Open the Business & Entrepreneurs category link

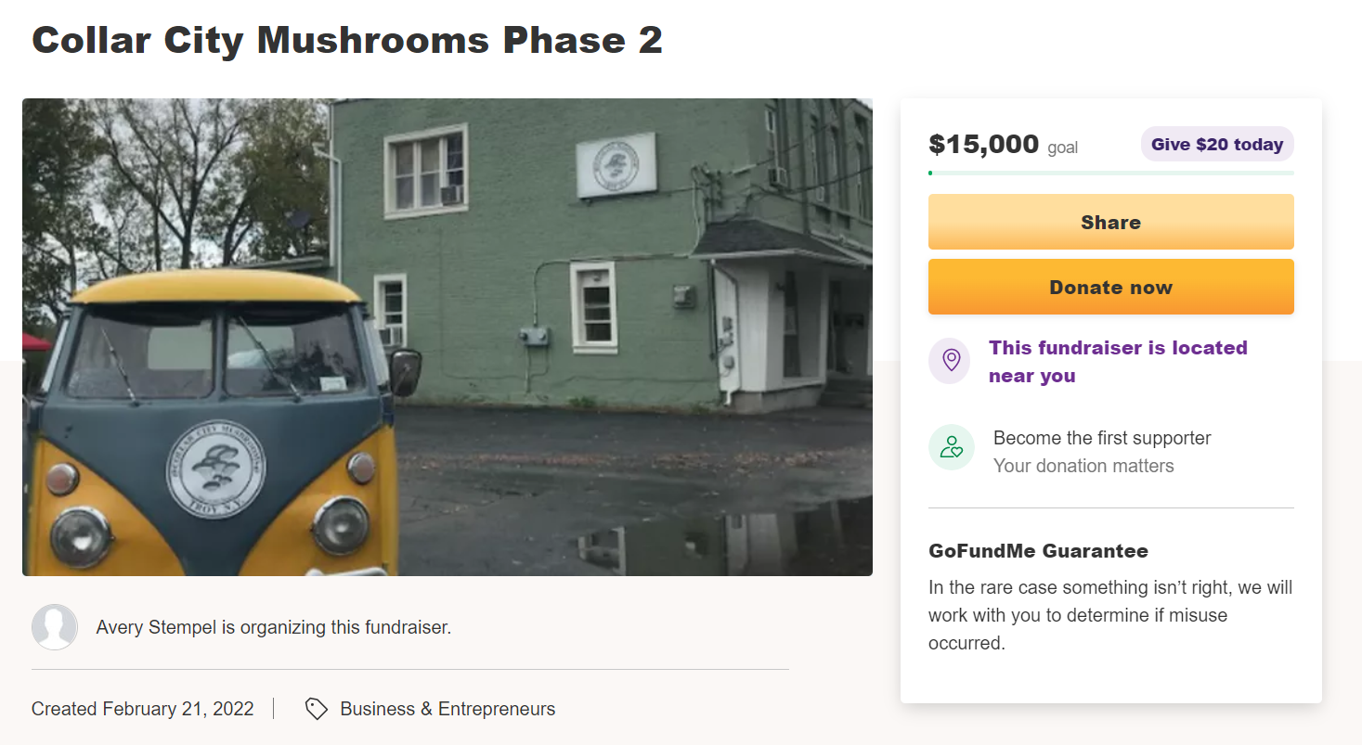click(448, 709)
